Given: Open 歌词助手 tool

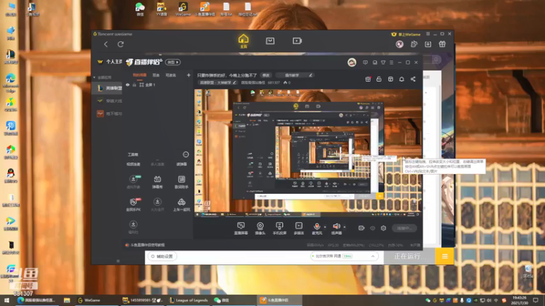Looking at the screenshot, I should point(181,182).
